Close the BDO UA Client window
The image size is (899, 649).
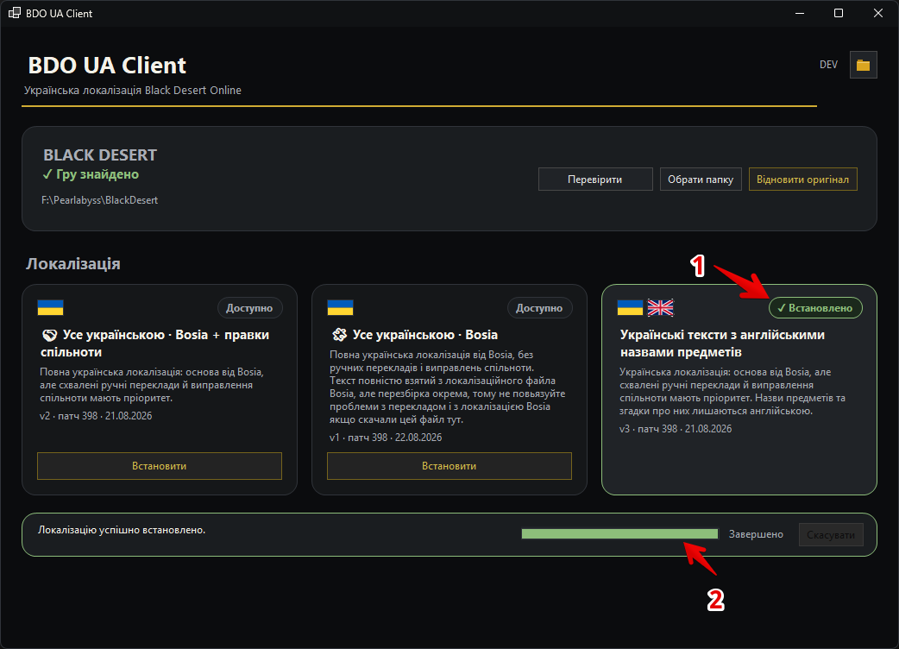(877, 13)
